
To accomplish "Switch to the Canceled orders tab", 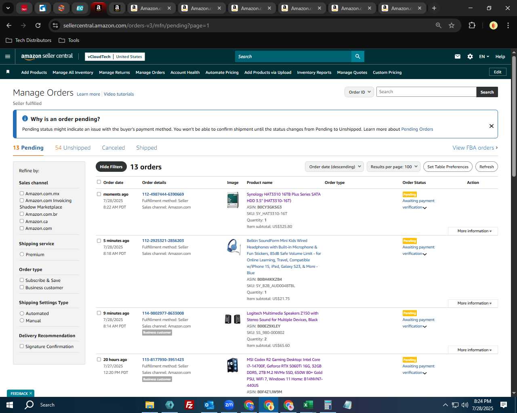I will click(113, 148).
